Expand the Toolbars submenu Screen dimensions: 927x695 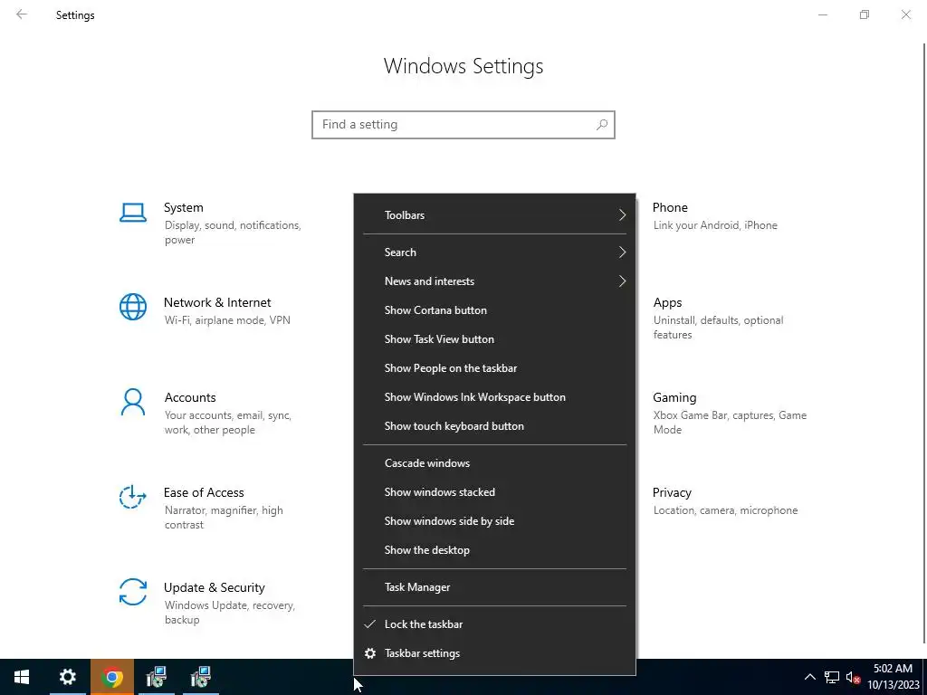click(x=495, y=215)
